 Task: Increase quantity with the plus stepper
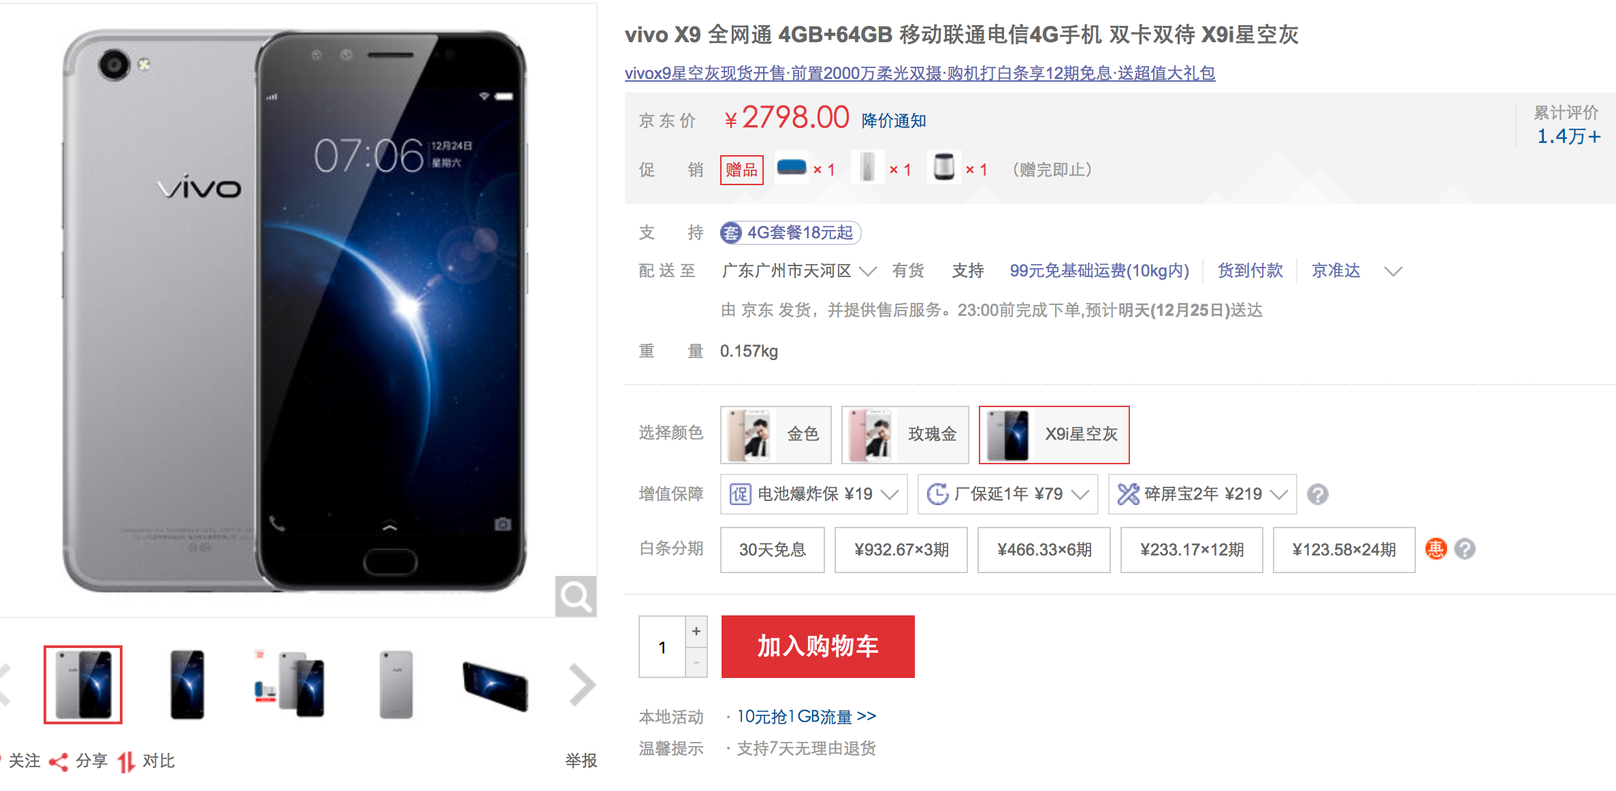(696, 632)
